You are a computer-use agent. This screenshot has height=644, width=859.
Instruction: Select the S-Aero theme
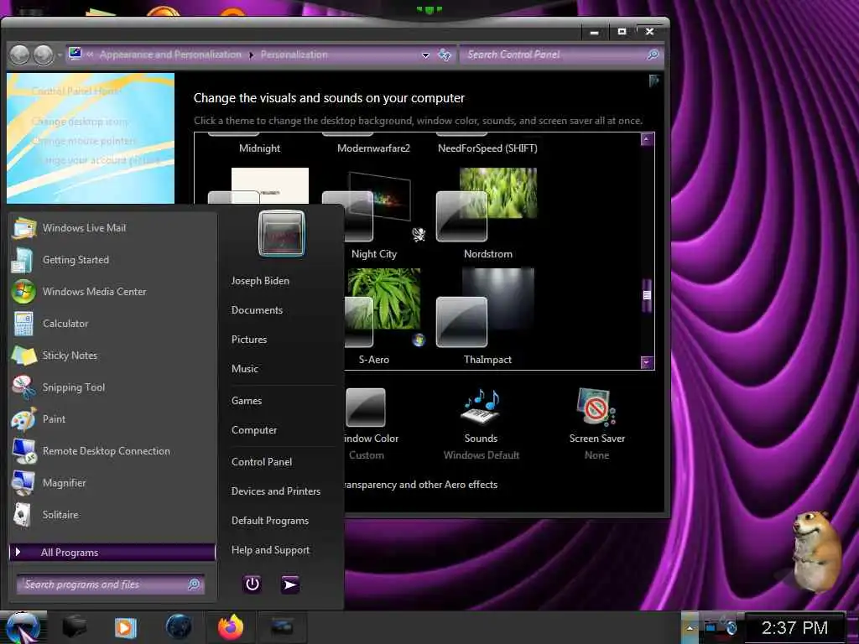[x=374, y=318]
